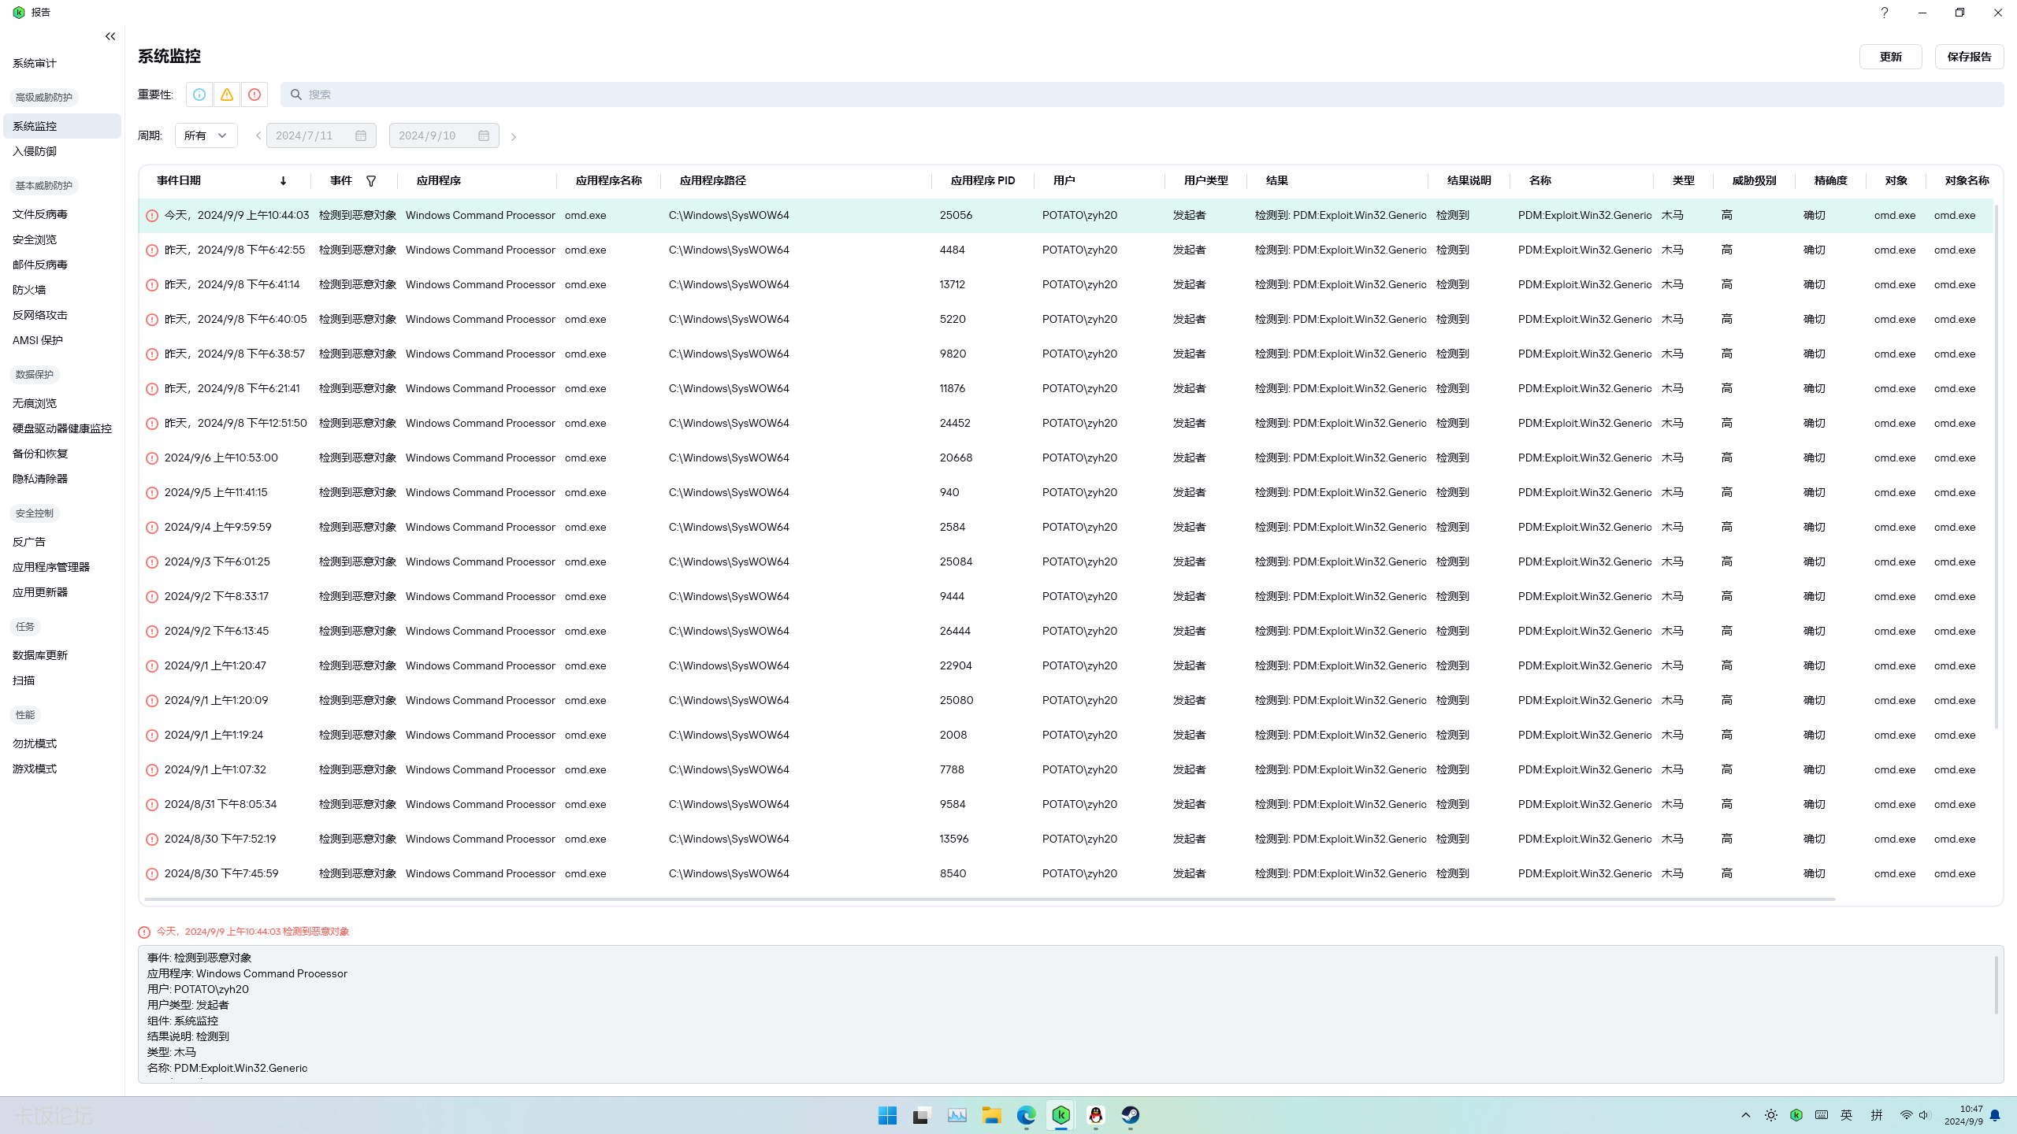Click the search field magnifier icon
This screenshot has width=2017, height=1134.
click(x=296, y=94)
